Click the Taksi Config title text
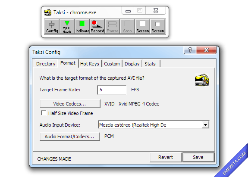248x177 pixels. point(46,52)
